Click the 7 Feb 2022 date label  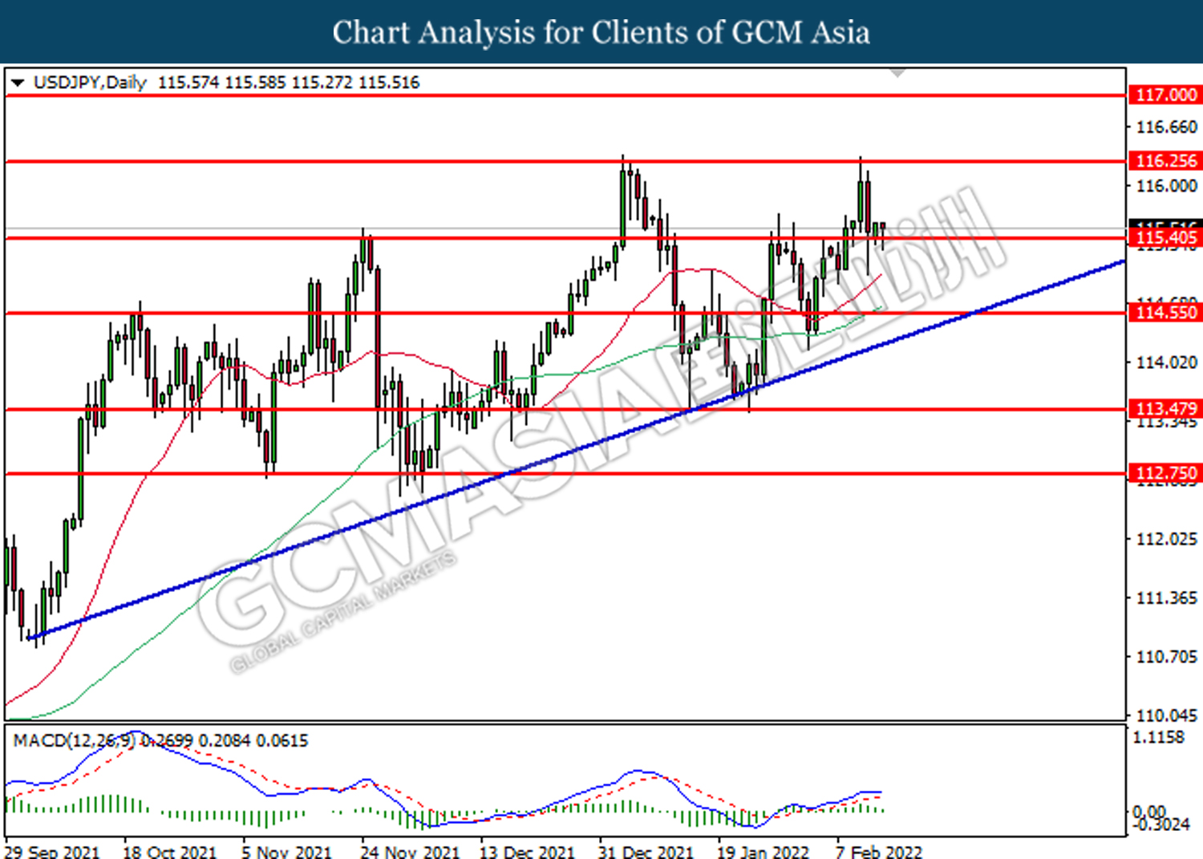point(878,851)
